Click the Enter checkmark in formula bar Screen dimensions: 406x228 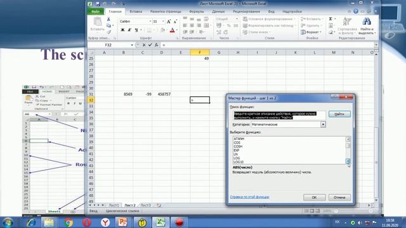(150, 45)
